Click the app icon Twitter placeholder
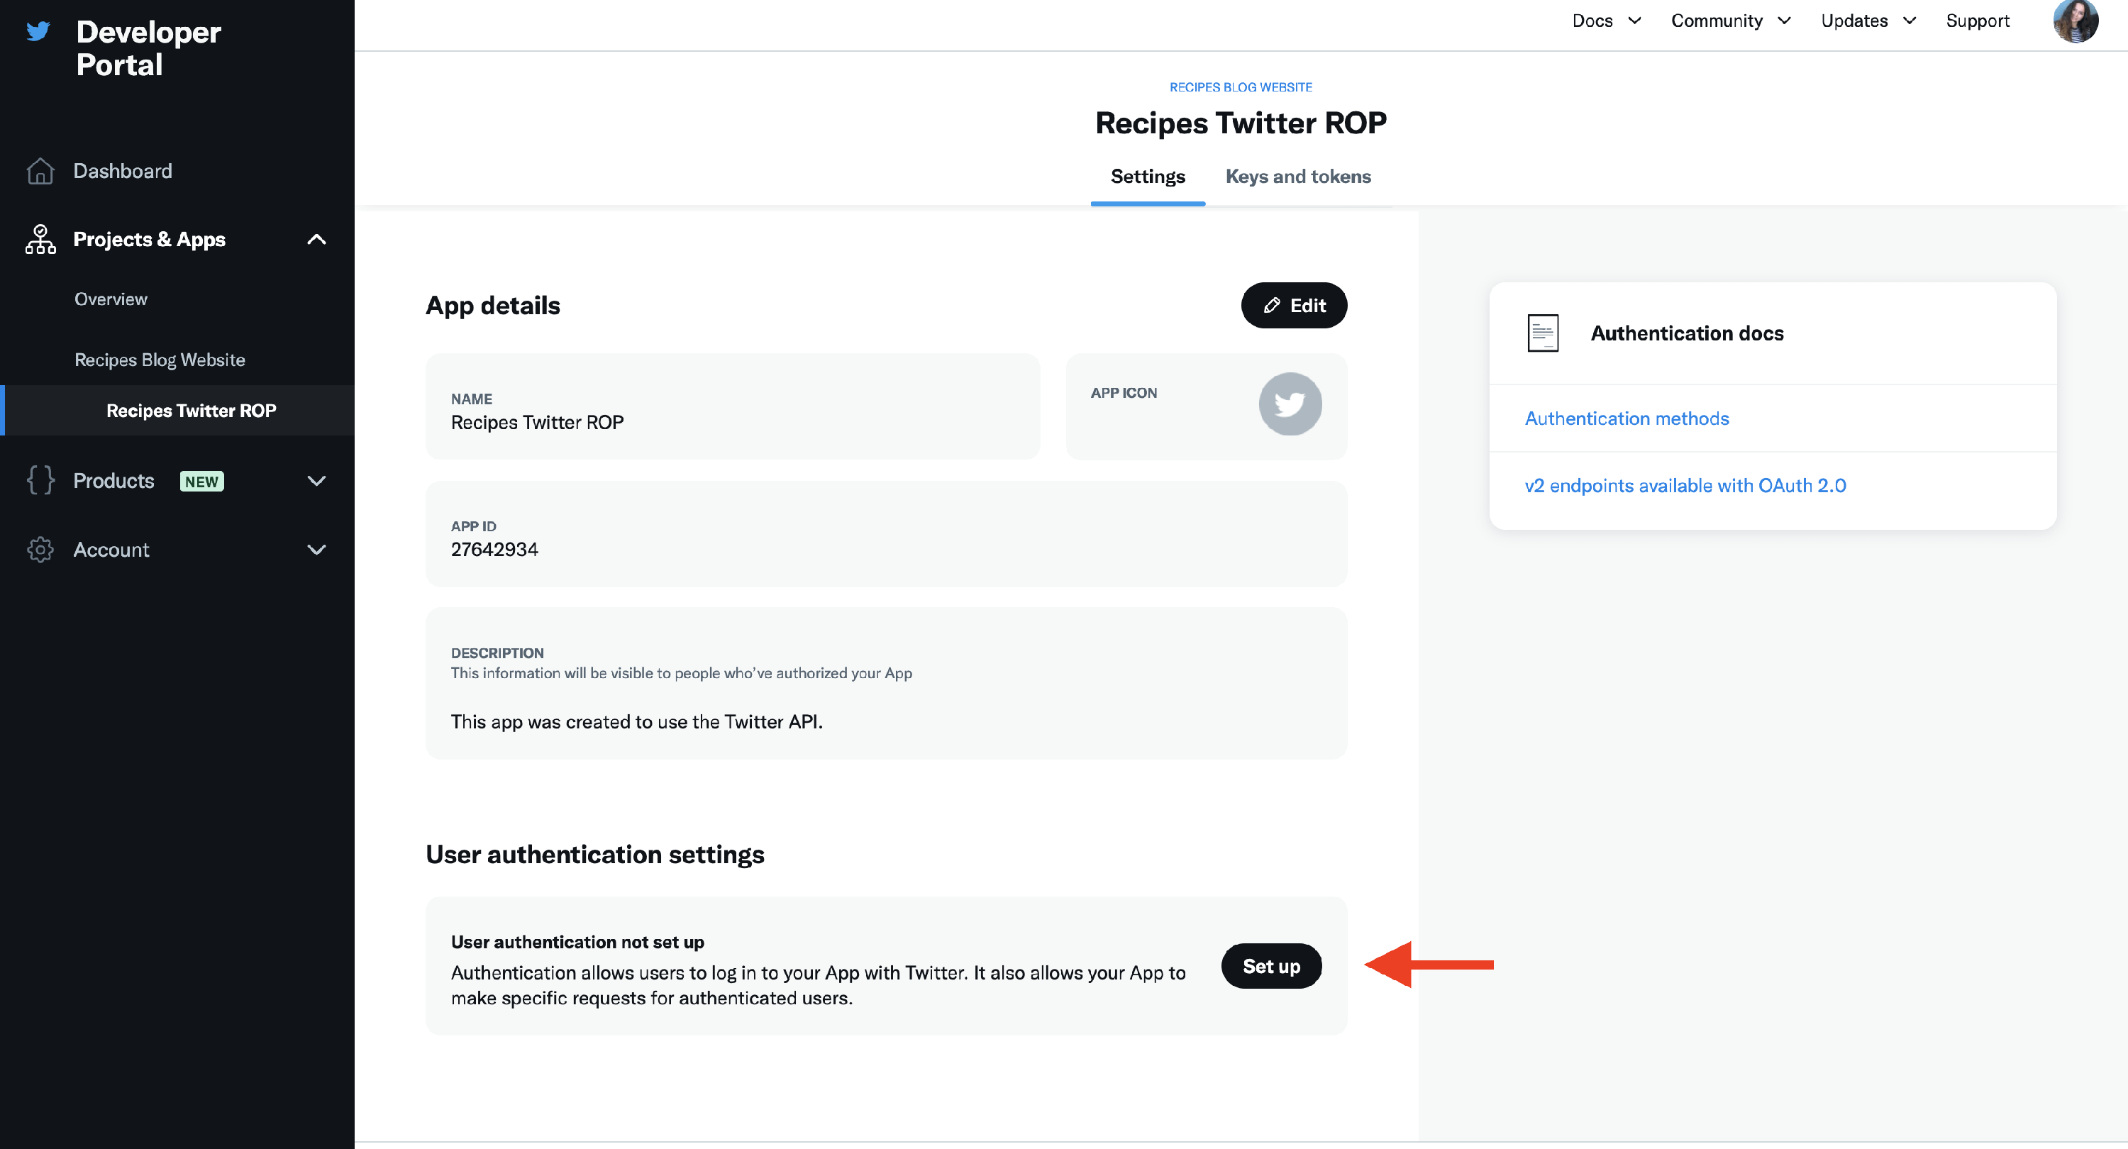The height and width of the screenshot is (1149, 2128). click(x=1290, y=405)
